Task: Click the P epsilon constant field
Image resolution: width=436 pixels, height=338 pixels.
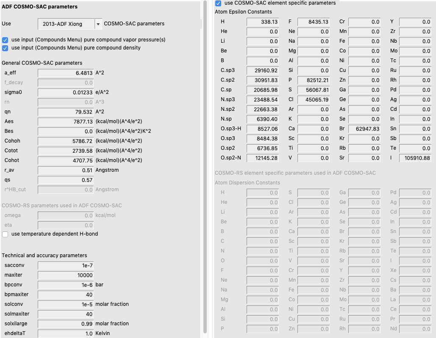Action: [314, 80]
